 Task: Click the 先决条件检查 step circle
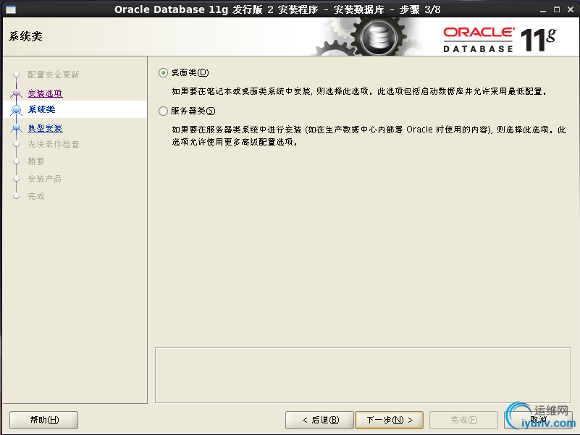pos(16,144)
